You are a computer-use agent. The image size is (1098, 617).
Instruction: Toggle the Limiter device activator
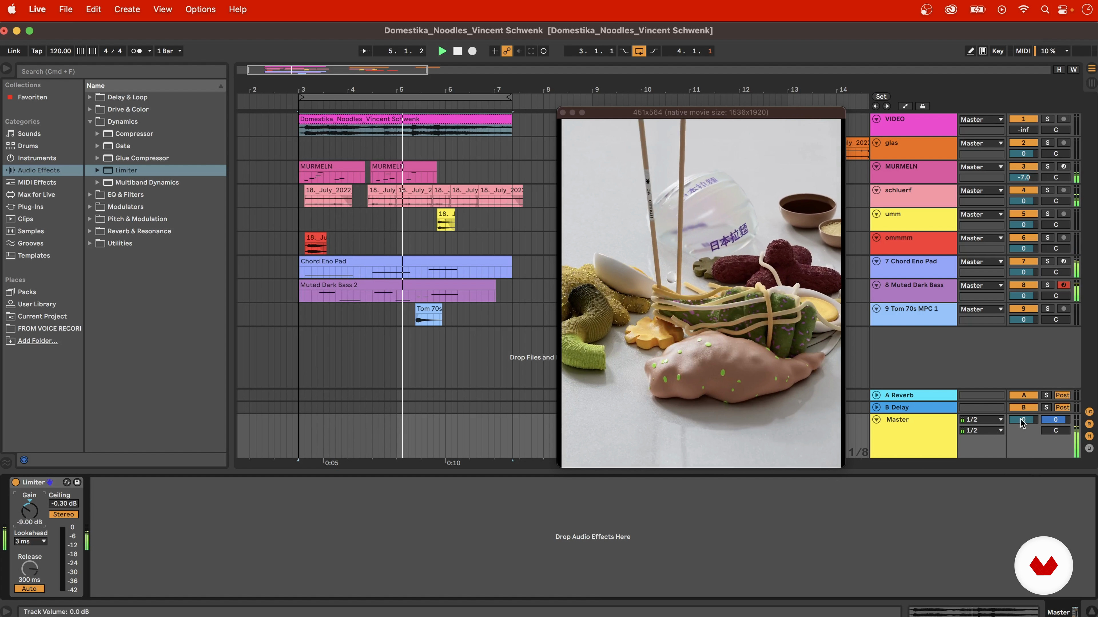(x=15, y=482)
